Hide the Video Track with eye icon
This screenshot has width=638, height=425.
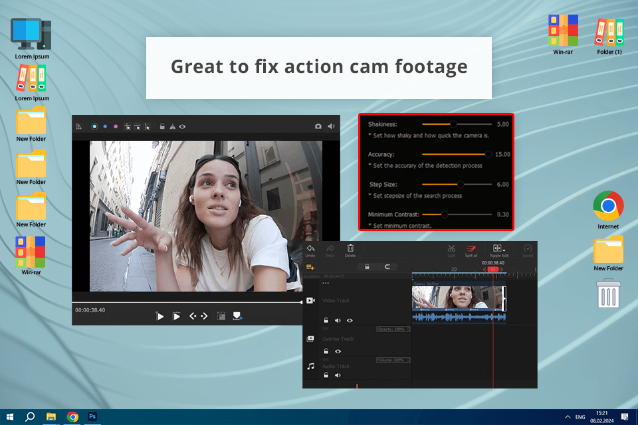coord(350,321)
